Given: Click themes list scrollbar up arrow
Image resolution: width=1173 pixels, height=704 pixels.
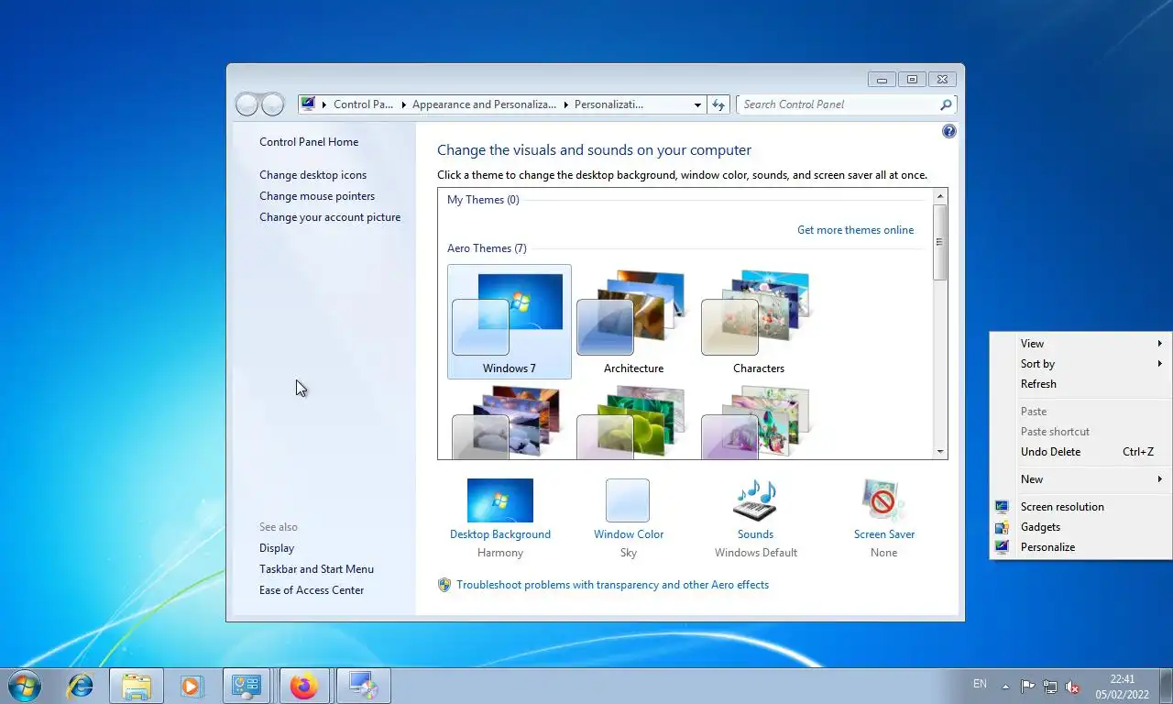Looking at the screenshot, I should point(939,196).
